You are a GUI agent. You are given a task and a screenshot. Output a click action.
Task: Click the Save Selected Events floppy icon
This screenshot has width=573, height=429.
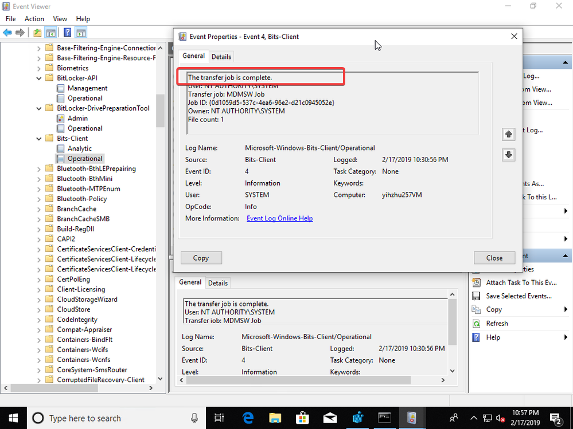[476, 296]
